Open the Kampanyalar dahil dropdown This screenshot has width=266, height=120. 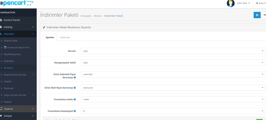173,63
